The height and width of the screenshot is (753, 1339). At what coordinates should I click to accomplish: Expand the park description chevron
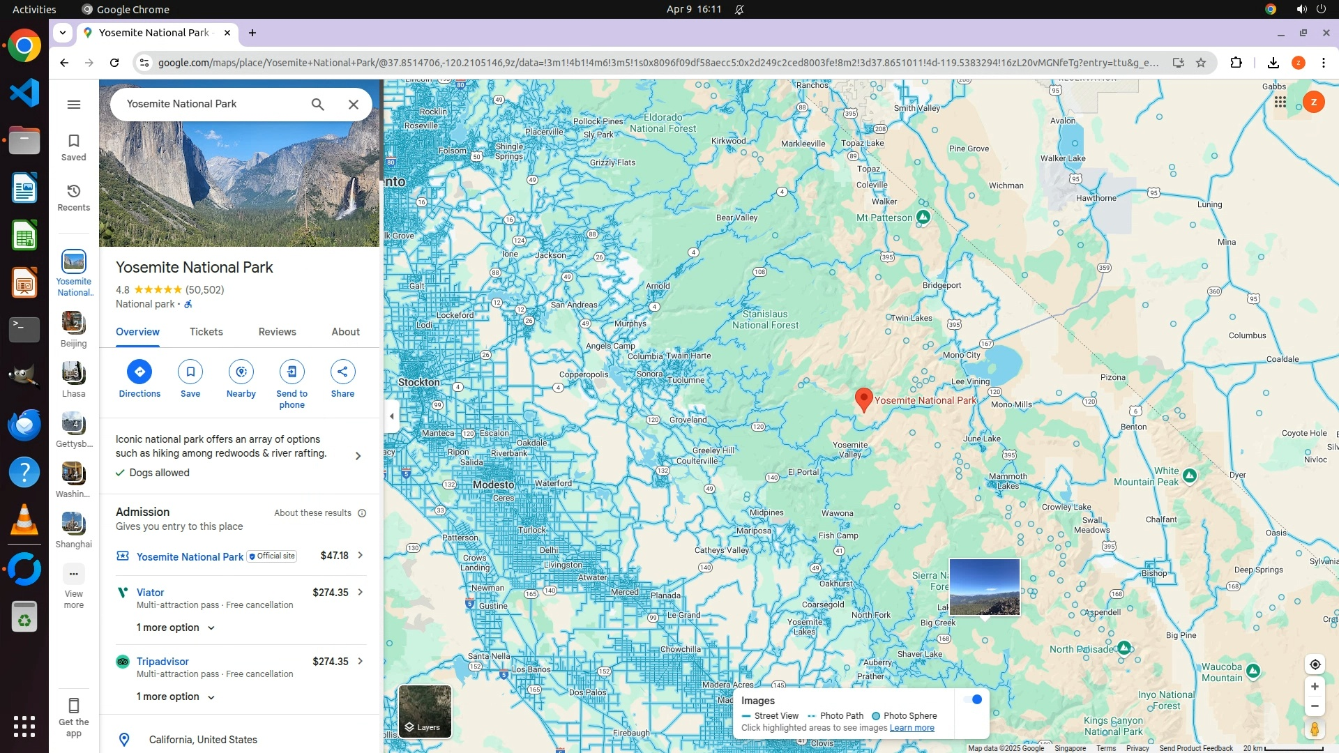click(x=358, y=456)
